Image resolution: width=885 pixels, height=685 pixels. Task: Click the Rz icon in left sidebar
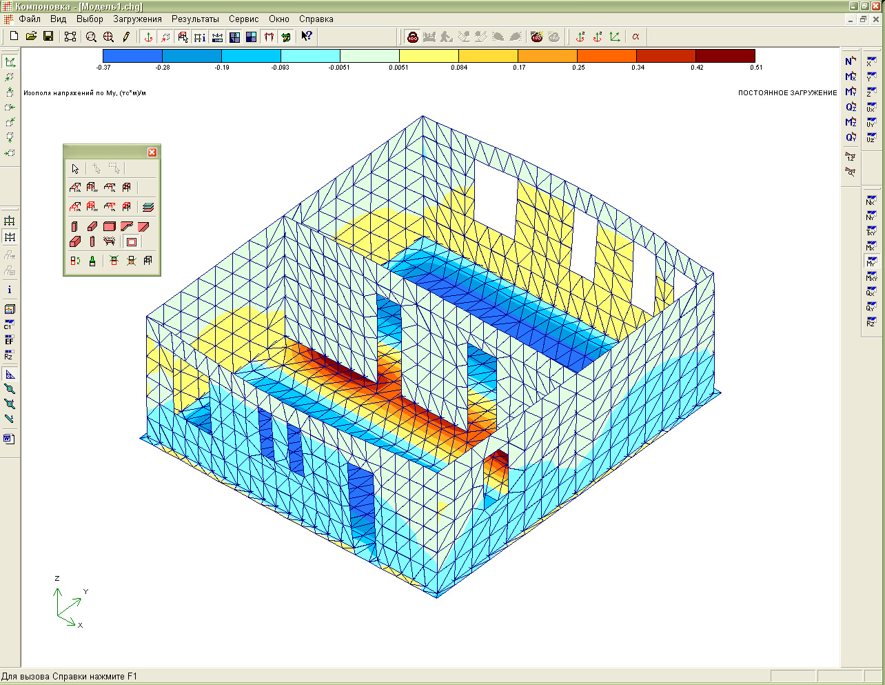point(10,355)
